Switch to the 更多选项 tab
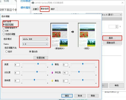The width and height of the screenshot is (126, 100). coord(45,9)
